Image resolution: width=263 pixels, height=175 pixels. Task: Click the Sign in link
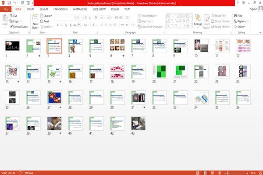(x=253, y=9)
